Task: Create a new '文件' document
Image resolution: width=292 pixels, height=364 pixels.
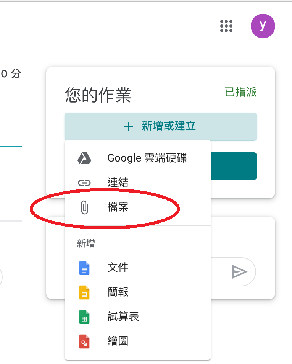Action: tap(138, 268)
